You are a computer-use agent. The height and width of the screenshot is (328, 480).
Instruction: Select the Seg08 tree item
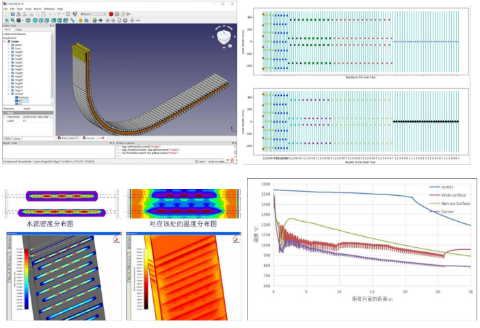pos(17,79)
